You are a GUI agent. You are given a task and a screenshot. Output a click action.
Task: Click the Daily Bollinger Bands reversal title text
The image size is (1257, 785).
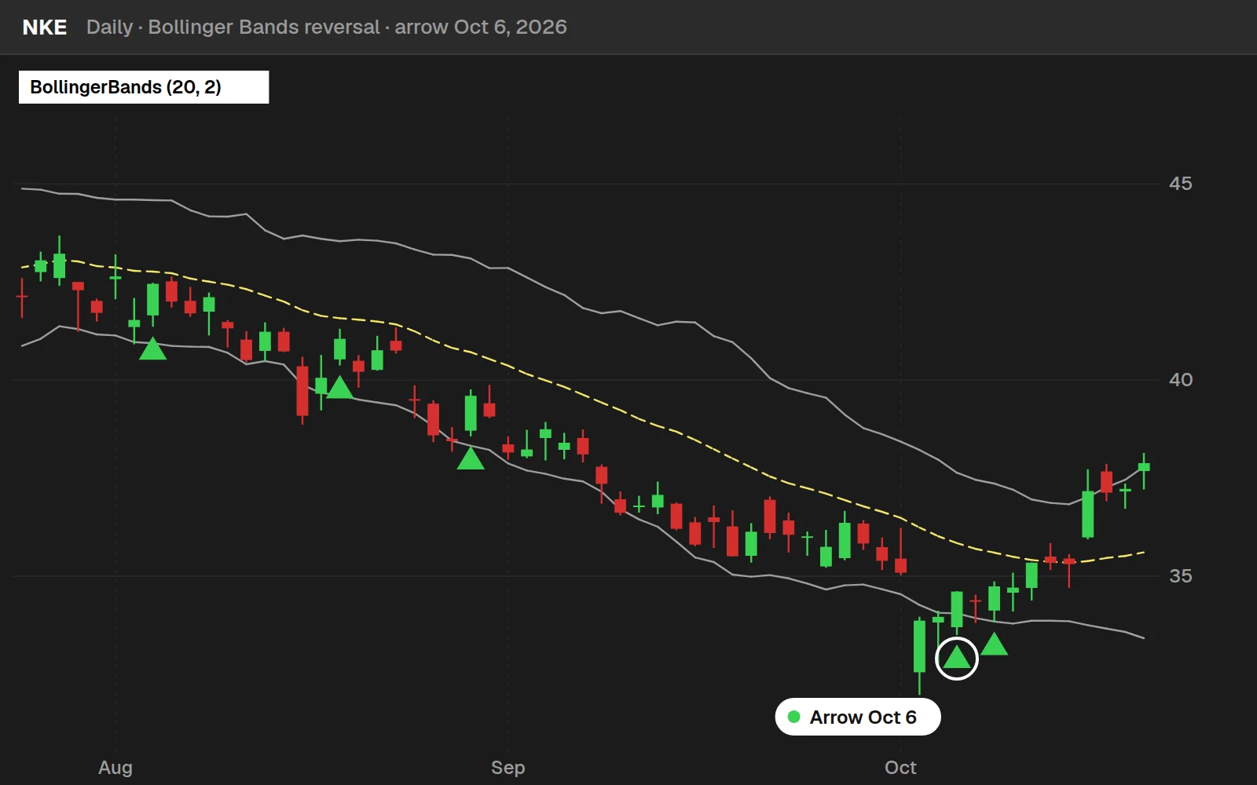(327, 27)
